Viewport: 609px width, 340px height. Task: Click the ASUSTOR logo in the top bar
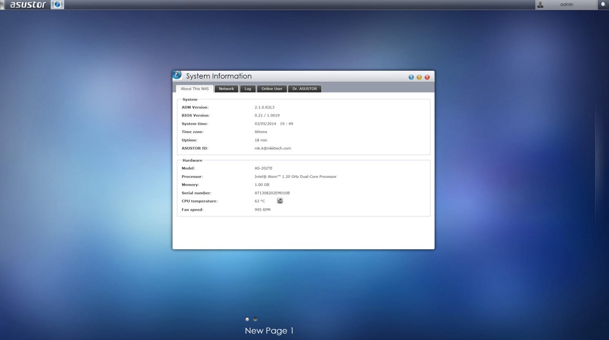click(28, 5)
